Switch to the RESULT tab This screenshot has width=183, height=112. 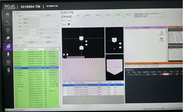click(64, 21)
